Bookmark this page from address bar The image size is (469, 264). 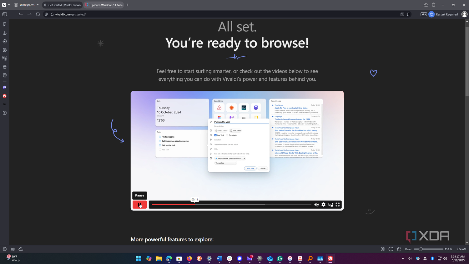click(408, 14)
